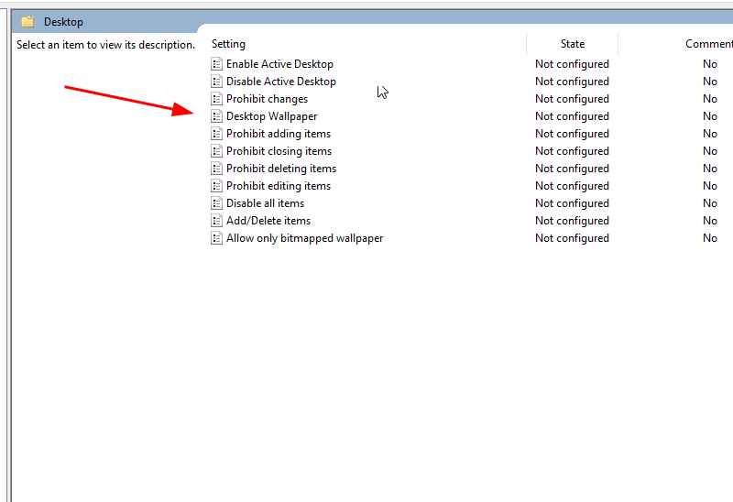This screenshot has height=502, width=733.
Task: Click Not configured state of Enable Active Desktop
Action: (x=572, y=64)
